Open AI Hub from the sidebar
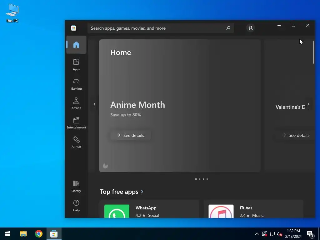This screenshot has height=240, width=320. point(76,142)
